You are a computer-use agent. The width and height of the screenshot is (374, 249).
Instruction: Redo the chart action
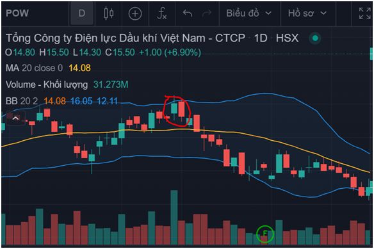pos(207,13)
